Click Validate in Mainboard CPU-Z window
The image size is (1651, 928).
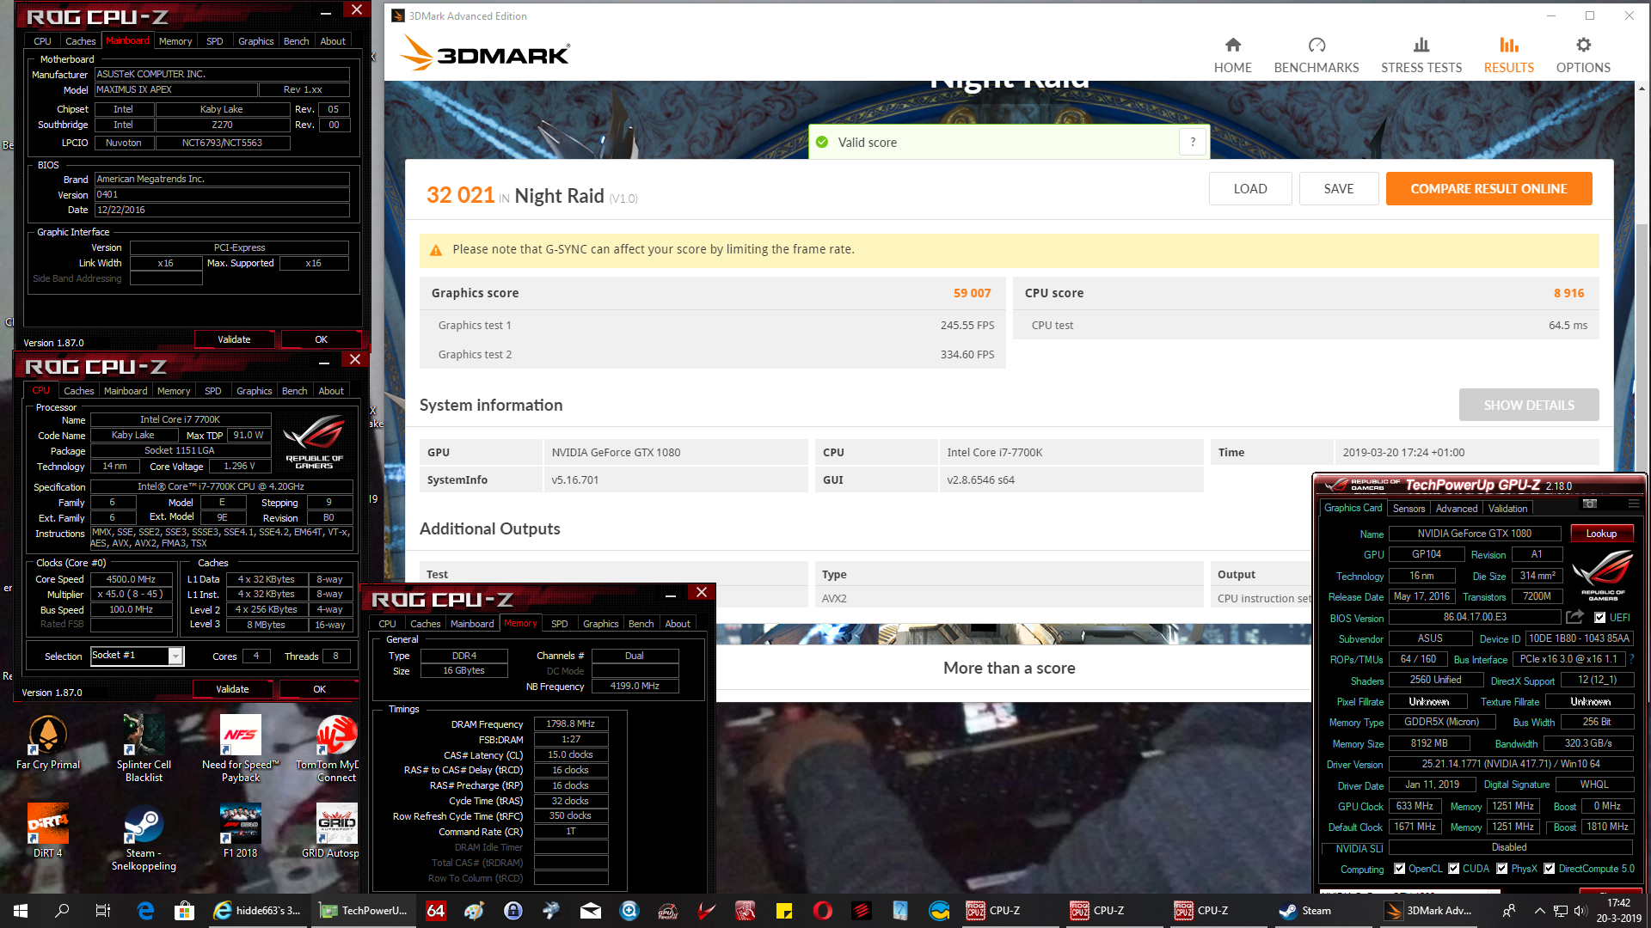pos(234,339)
